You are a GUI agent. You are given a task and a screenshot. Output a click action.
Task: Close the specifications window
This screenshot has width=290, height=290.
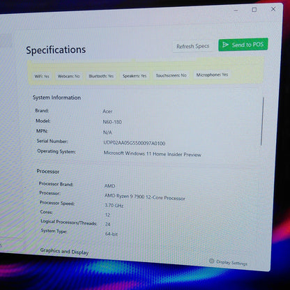[273, 9]
